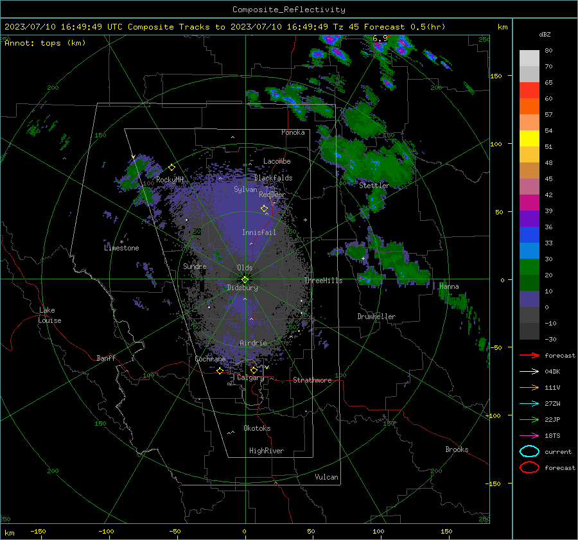The width and height of the screenshot is (578, 540).
Task: Click the HighRiver label on map
Action: click(267, 451)
